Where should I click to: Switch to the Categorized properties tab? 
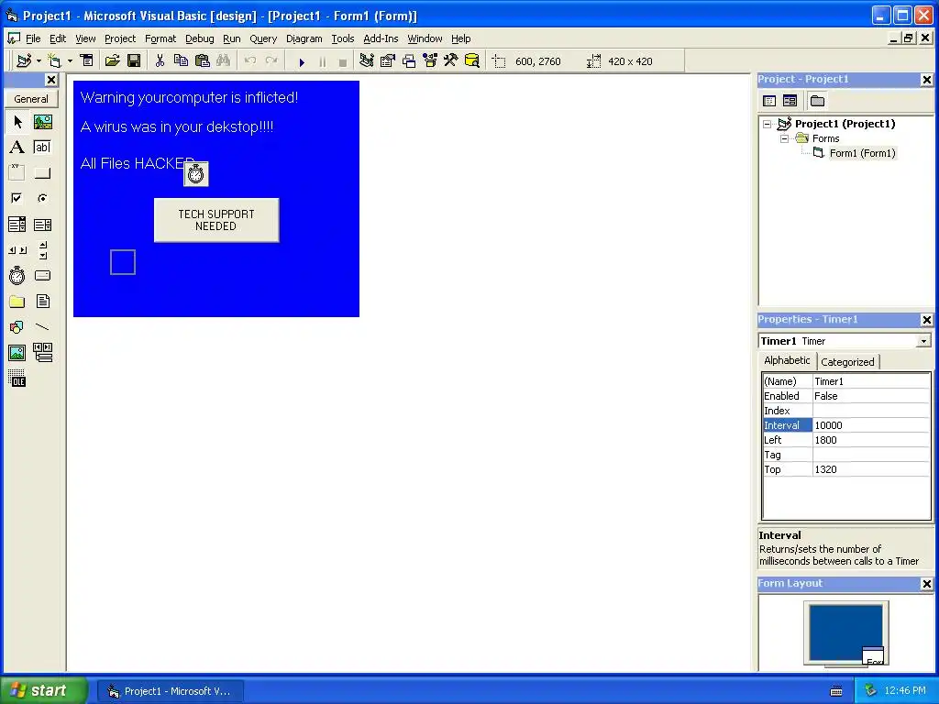pos(847,362)
